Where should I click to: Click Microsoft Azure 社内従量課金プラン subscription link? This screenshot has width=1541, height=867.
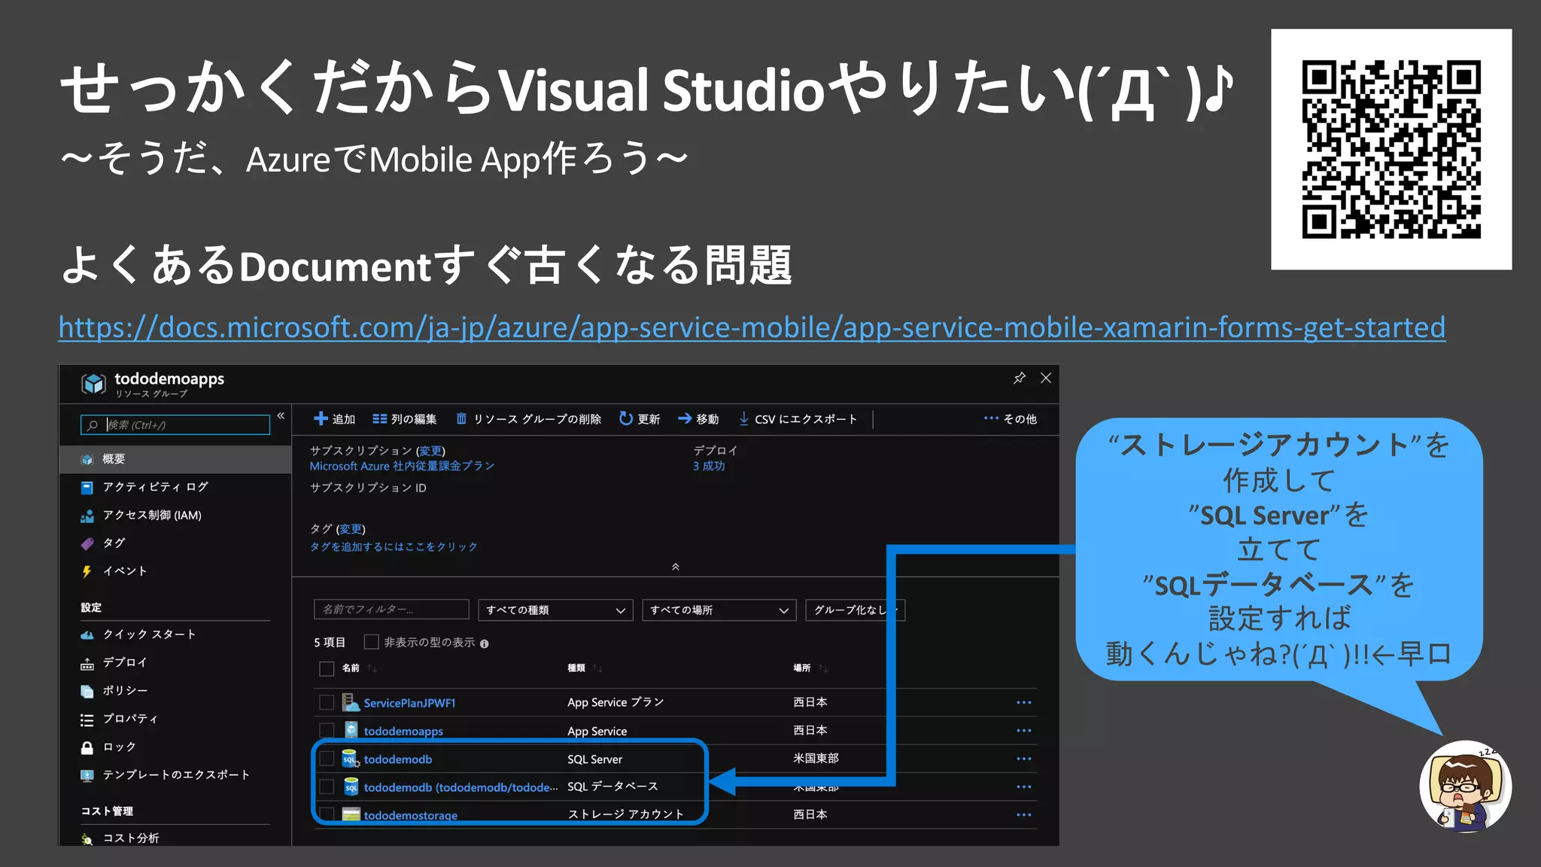coord(402,466)
